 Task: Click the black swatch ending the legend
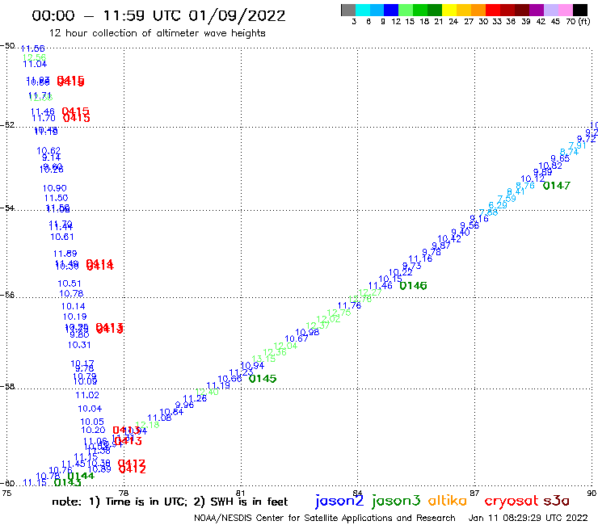[579, 10]
